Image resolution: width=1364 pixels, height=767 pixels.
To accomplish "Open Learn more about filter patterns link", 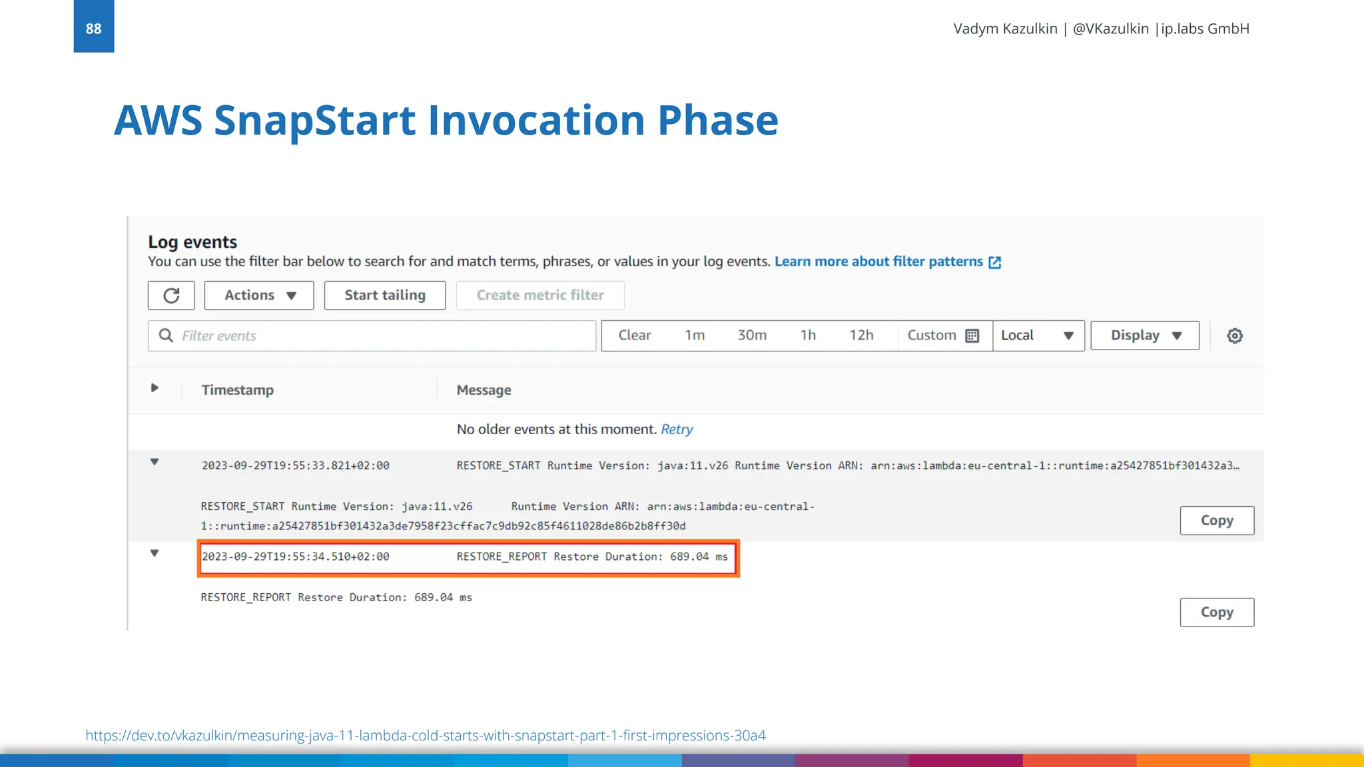I will point(878,262).
